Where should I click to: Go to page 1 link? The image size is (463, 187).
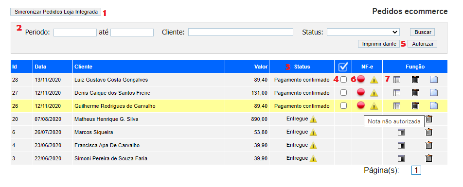coord(416,170)
